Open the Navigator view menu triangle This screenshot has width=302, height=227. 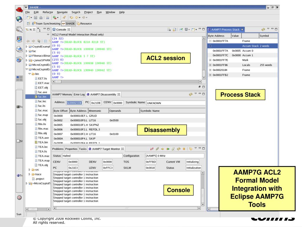tap(48, 35)
